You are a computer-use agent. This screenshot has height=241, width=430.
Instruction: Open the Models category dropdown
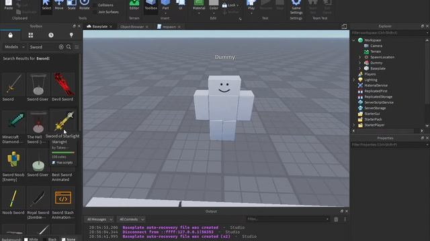pyautogui.click(x=15, y=47)
